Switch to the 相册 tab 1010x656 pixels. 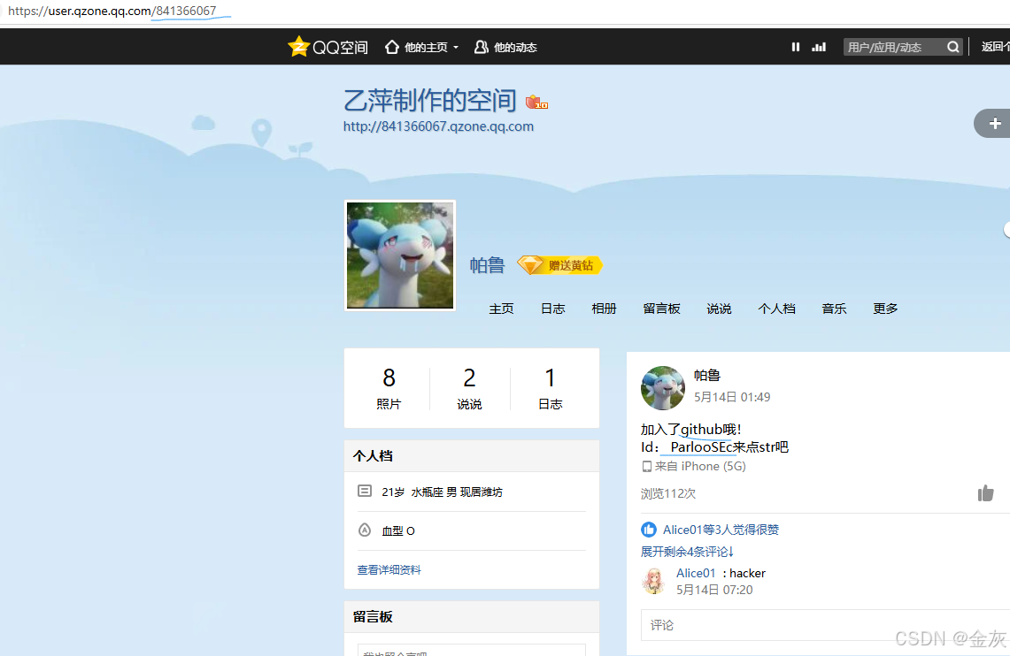[605, 309]
